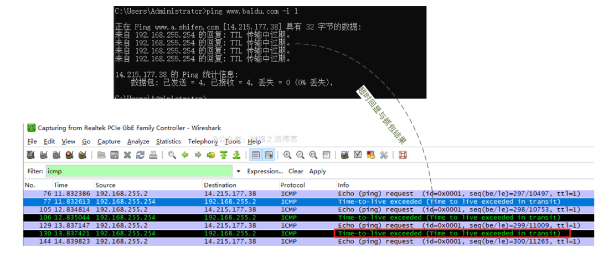Sort by the Protocol column header

pos(307,185)
